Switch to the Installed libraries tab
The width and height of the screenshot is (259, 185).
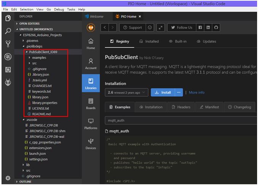[x=149, y=41]
